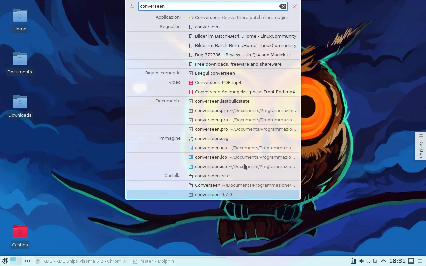Viewport: 426px width, 266px height.
Task: Open battery status tray icon
Action: pos(353,261)
